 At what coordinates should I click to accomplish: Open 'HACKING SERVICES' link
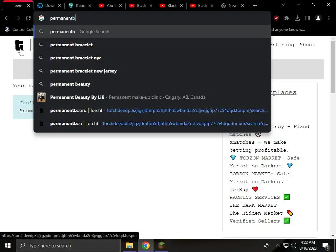pyautogui.click(x=260, y=197)
